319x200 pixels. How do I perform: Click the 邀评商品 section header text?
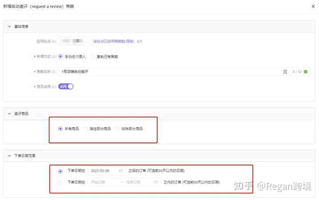(x=21, y=113)
